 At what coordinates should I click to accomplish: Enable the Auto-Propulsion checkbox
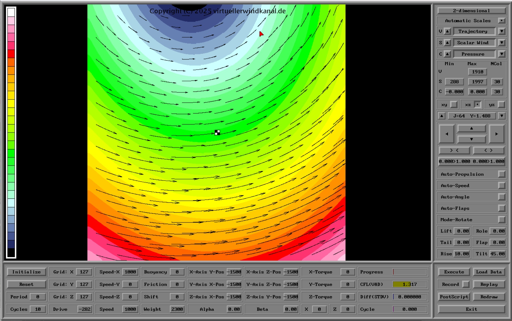click(x=501, y=174)
